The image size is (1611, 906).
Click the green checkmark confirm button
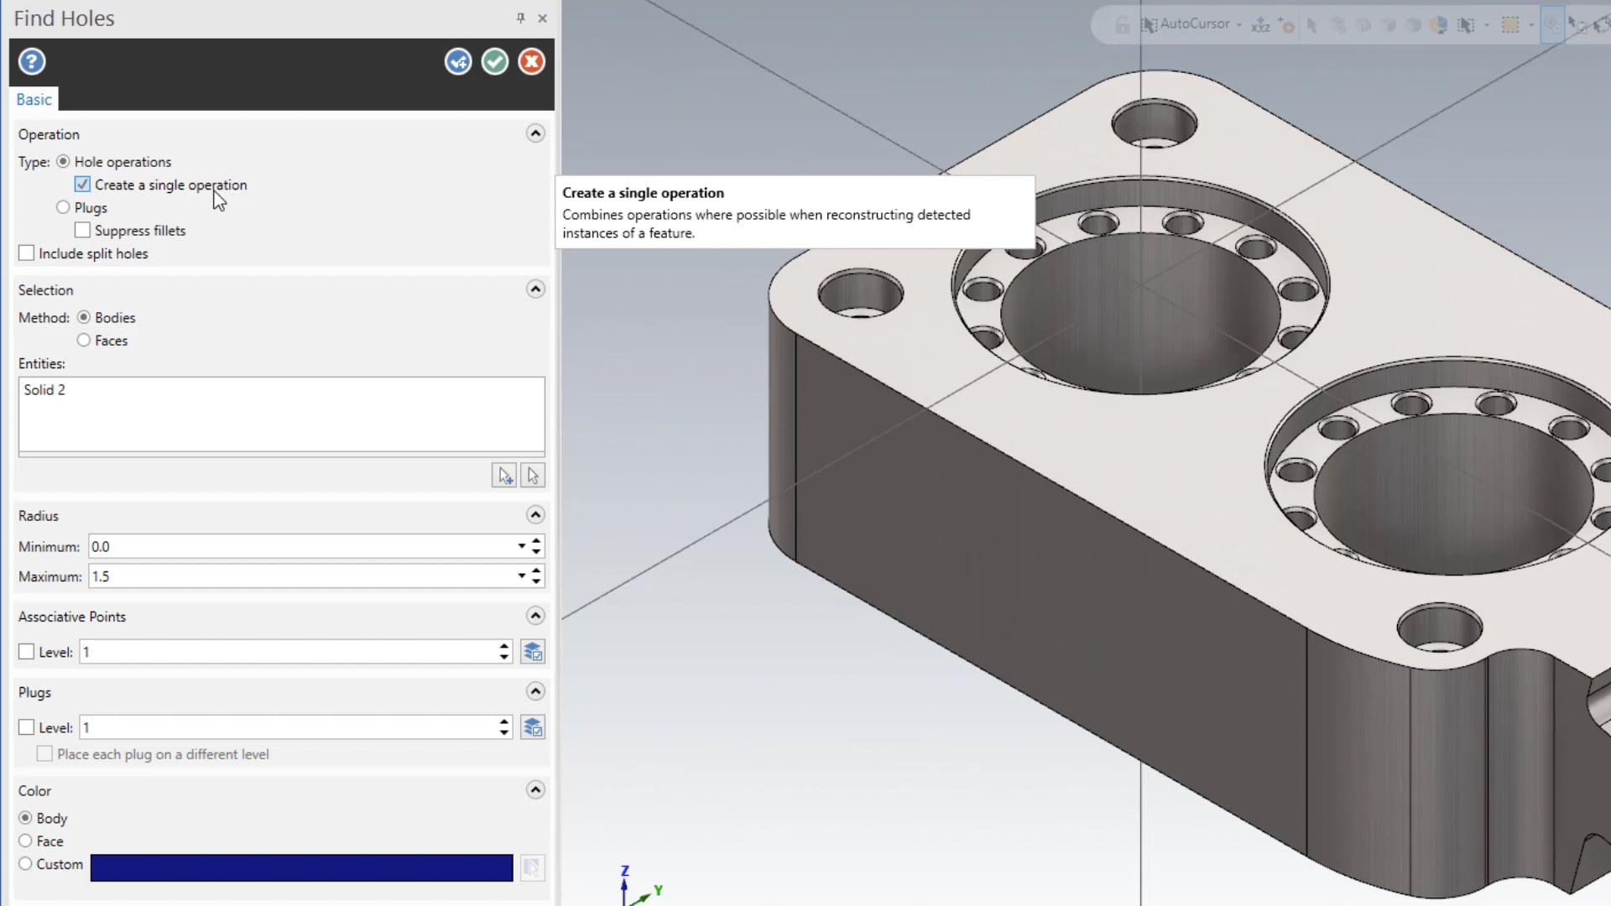tap(493, 61)
